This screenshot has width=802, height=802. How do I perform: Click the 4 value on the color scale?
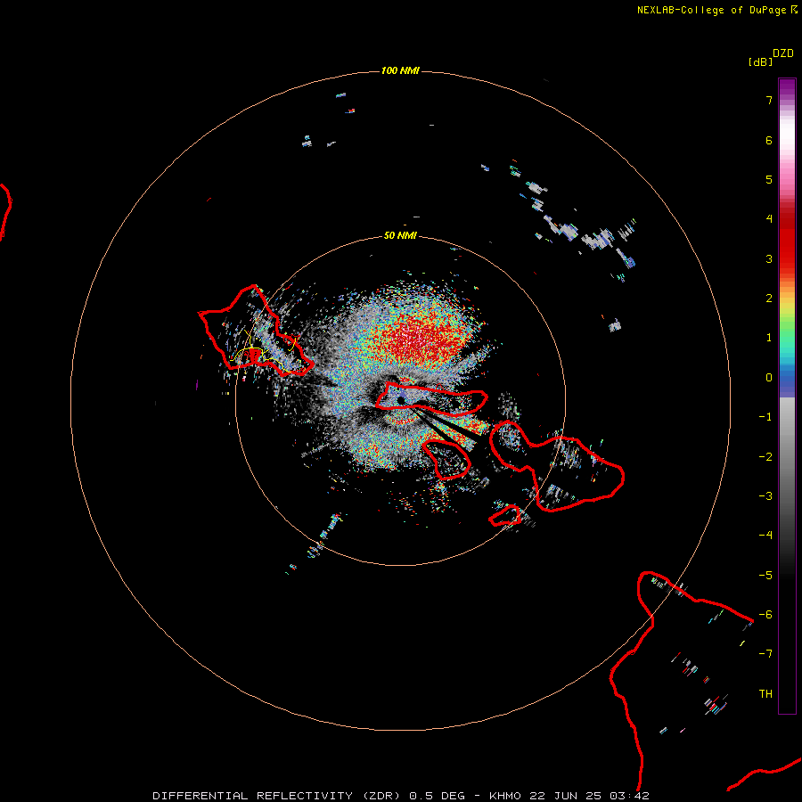[769, 219]
